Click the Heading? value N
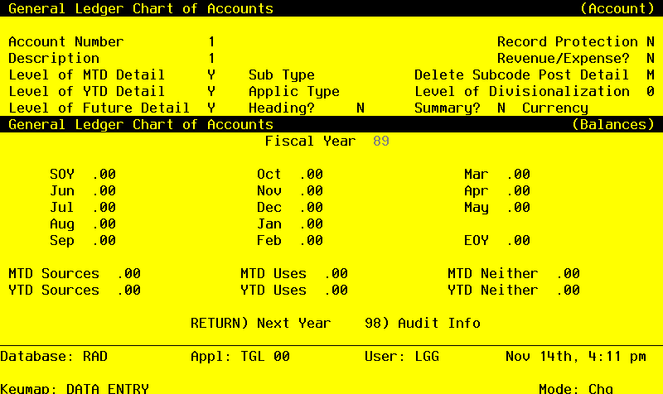This screenshot has width=663, height=394. 361,108
